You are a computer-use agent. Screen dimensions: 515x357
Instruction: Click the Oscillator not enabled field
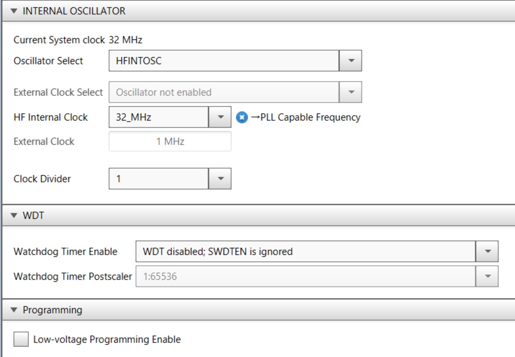pos(224,92)
